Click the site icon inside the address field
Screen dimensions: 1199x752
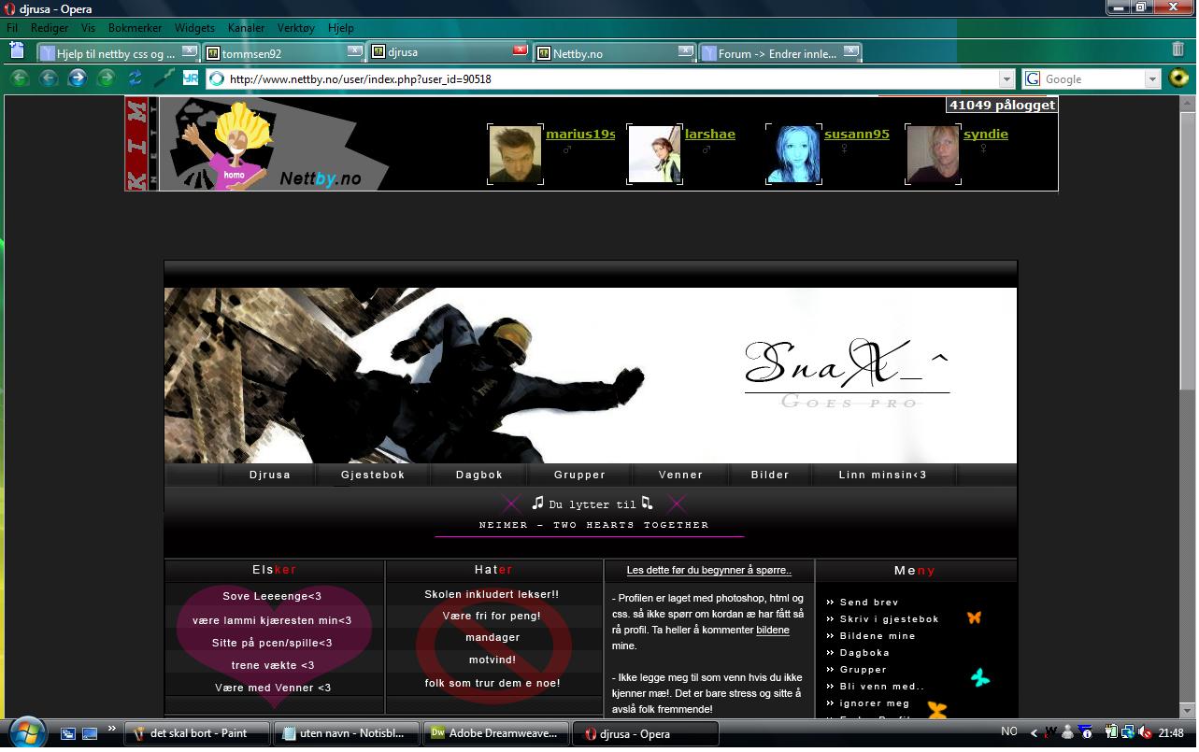tap(217, 79)
